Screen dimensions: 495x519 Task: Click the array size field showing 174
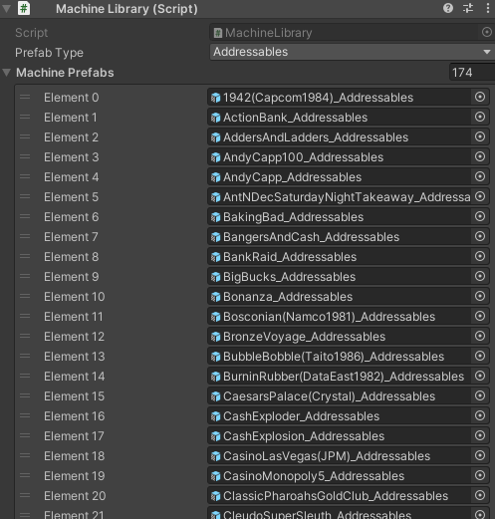472,73
